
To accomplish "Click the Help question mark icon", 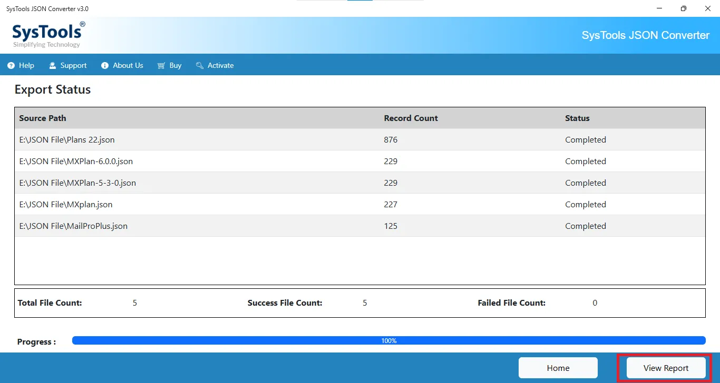I will point(11,66).
